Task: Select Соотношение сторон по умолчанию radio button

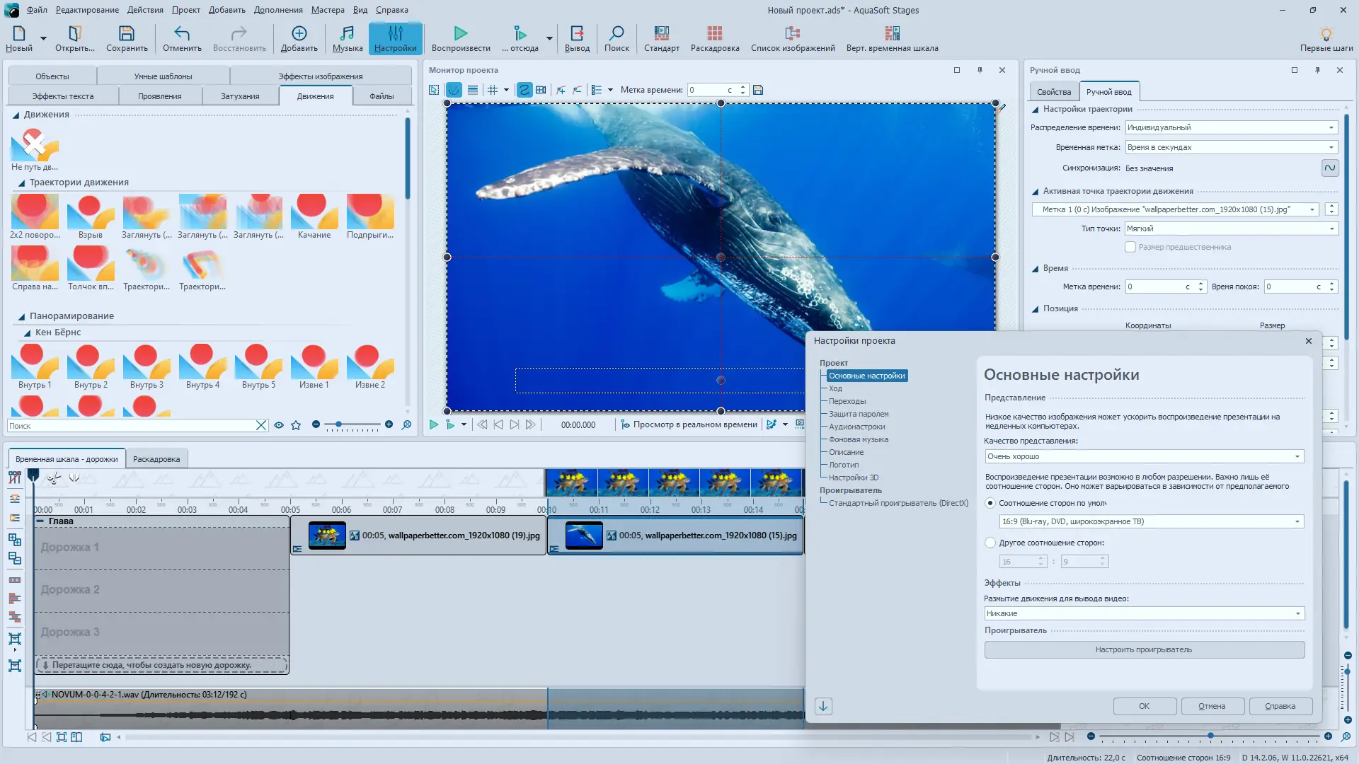Action: pyautogui.click(x=990, y=503)
